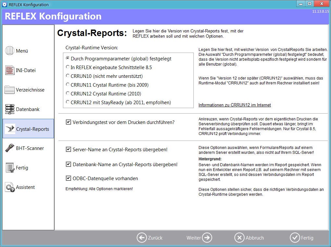331x247 pixels.
Task: Switch to INI-Datei section label
Action: (26, 70)
